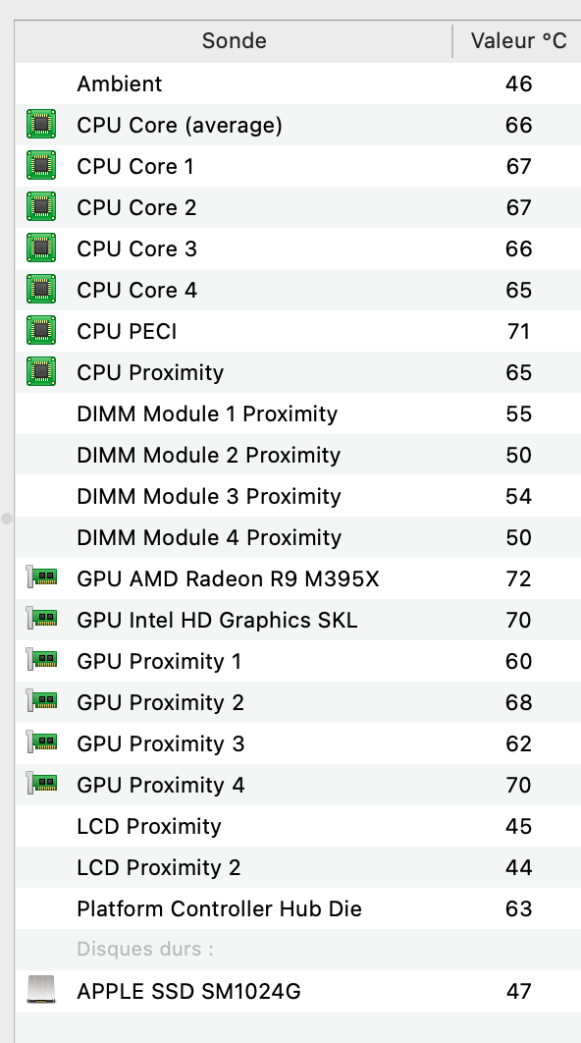Select the DIMM Module 3 Proximity row
Image resolution: width=581 pixels, height=1043 pixels.
pyautogui.click(x=297, y=496)
